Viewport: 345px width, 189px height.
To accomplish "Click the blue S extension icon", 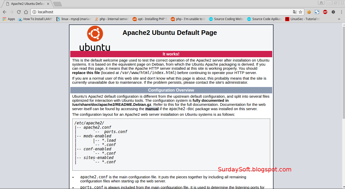I will [317, 12].
